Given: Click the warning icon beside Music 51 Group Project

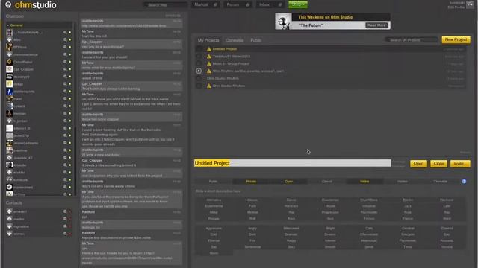Looking at the screenshot, I should tap(209, 64).
